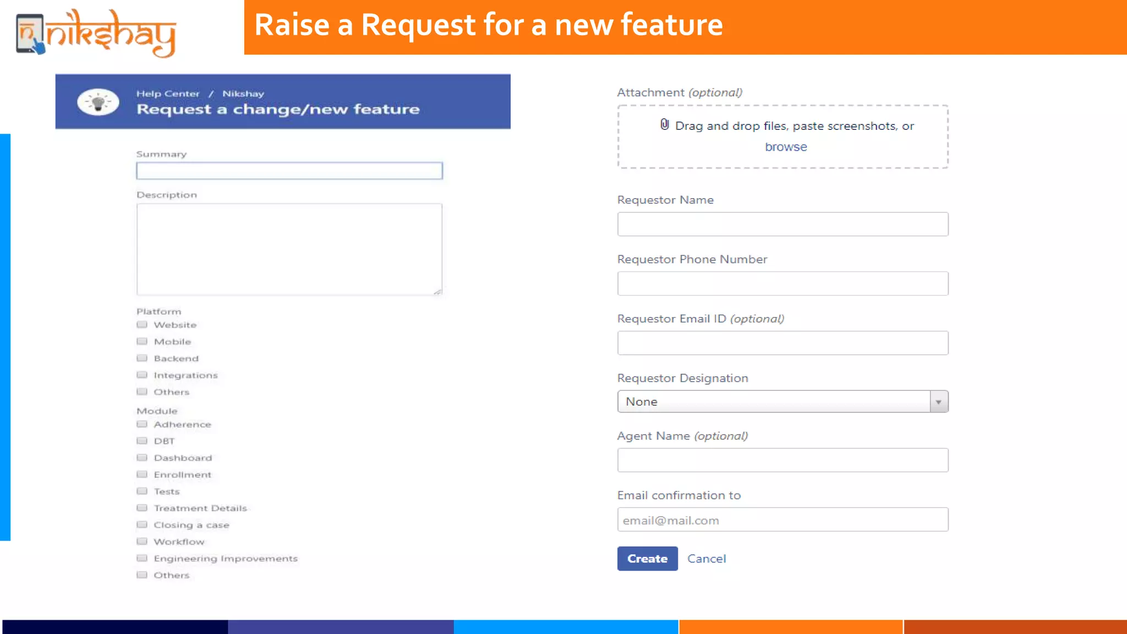Click the Cancel link
1127x634 pixels.
pos(707,559)
